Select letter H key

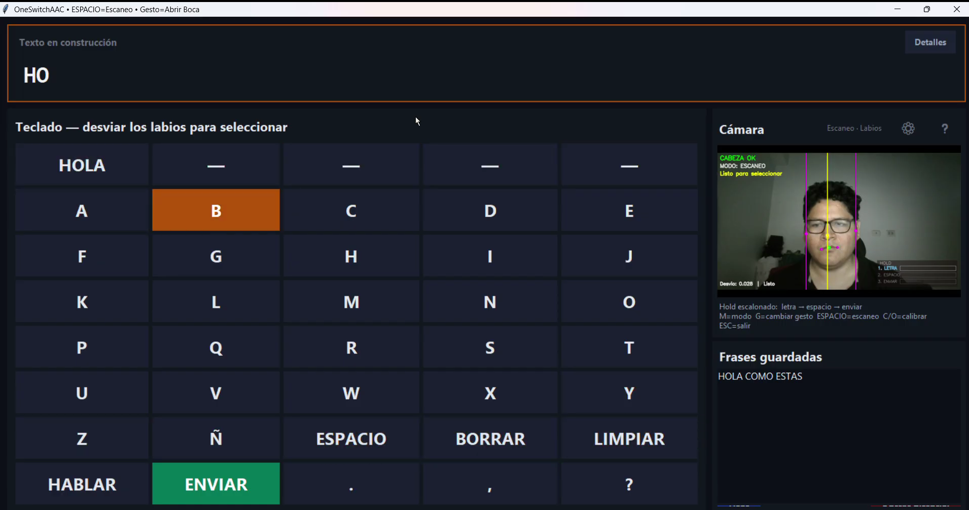(351, 256)
